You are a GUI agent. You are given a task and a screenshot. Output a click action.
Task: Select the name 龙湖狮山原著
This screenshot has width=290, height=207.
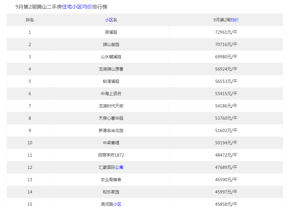[x=111, y=69]
